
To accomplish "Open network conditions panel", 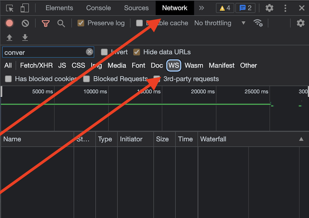I will click(x=258, y=23).
